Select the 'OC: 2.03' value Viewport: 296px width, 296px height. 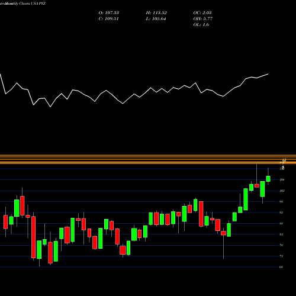click(202, 12)
